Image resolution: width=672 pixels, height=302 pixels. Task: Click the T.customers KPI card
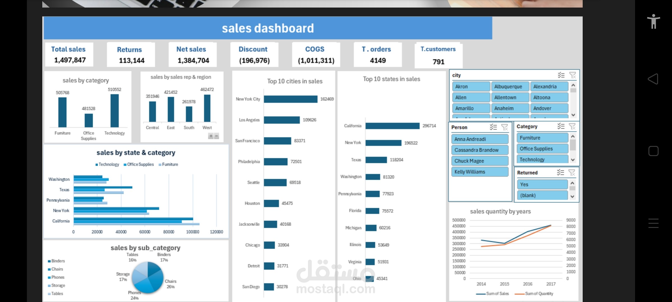point(438,55)
